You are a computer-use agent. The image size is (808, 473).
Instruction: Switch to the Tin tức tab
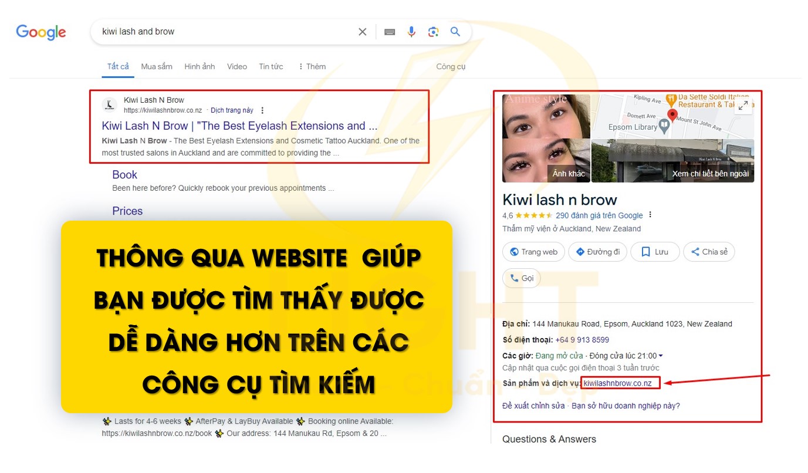pyautogui.click(x=271, y=66)
